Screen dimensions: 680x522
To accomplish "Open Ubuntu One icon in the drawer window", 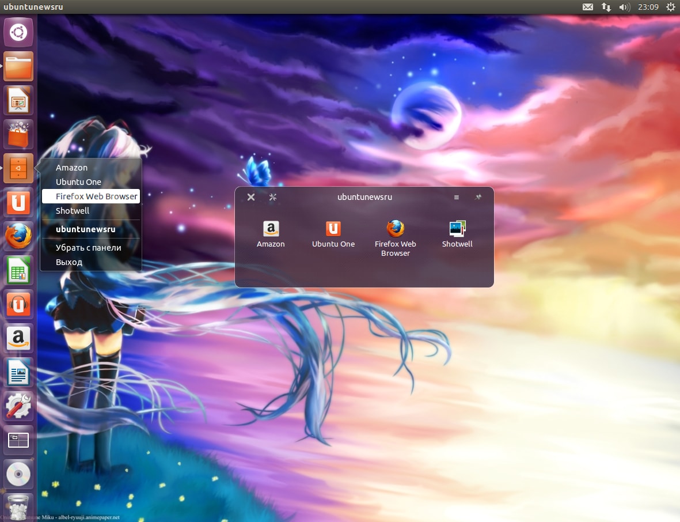I will pyautogui.click(x=333, y=234).
